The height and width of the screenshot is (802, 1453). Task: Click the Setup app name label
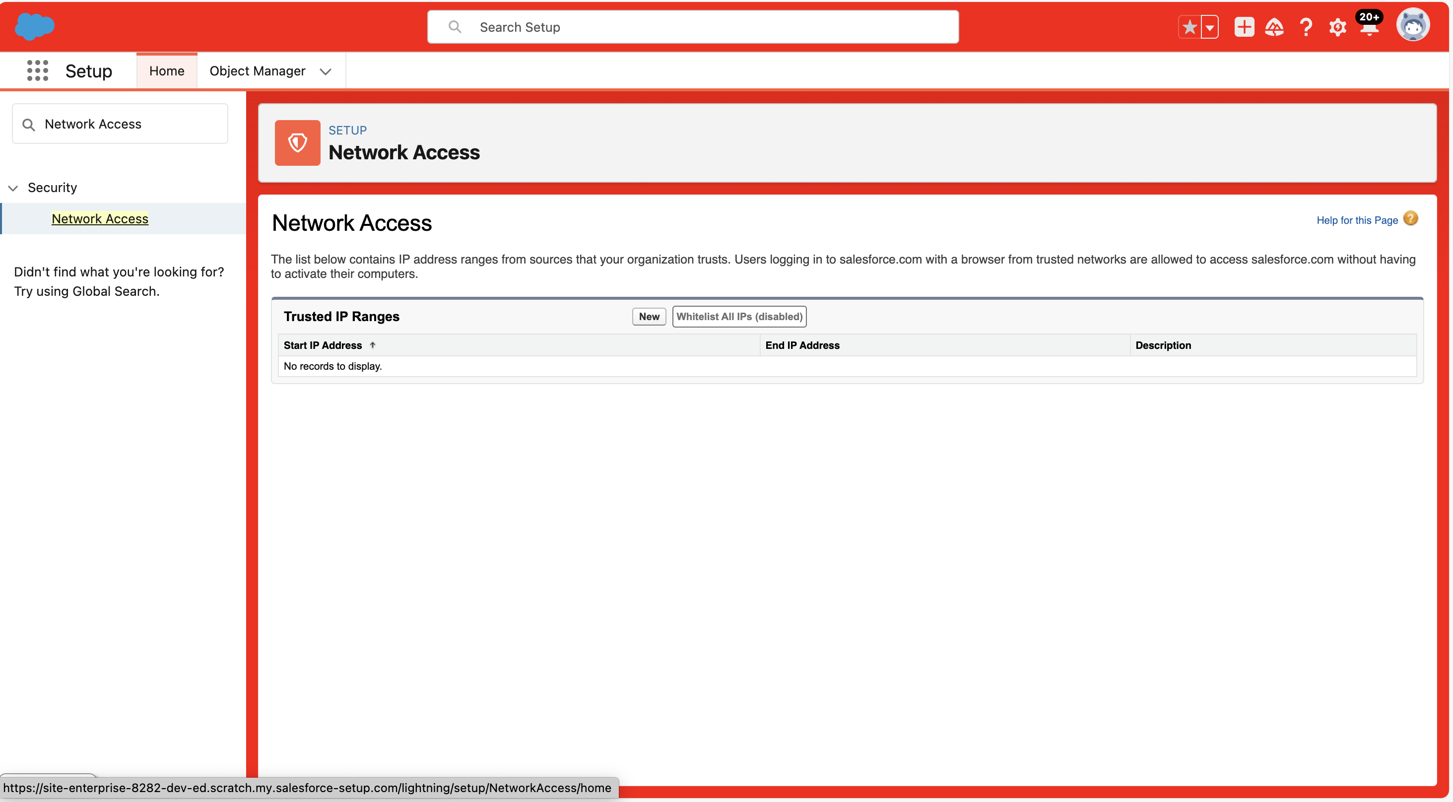pyautogui.click(x=88, y=71)
